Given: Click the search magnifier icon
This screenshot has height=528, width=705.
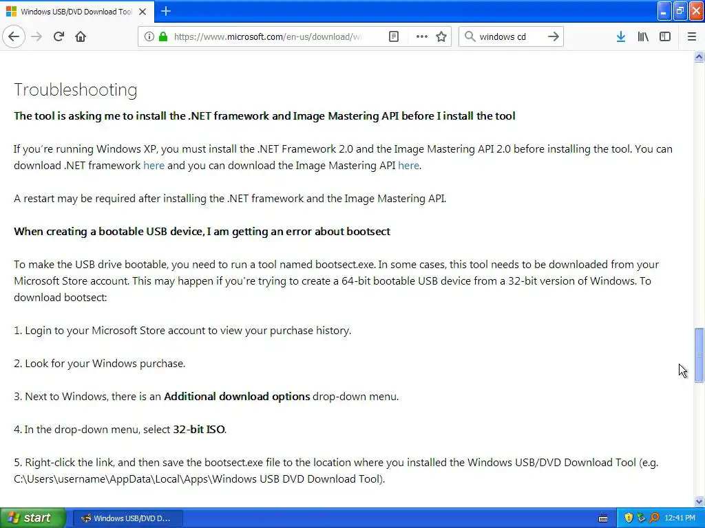Looking at the screenshot, I should click(x=470, y=36).
